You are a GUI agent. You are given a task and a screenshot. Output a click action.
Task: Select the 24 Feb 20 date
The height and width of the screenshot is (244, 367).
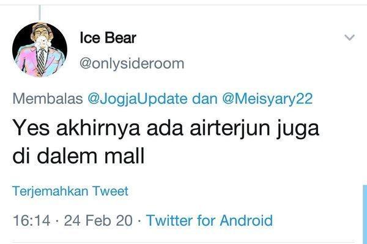pyautogui.click(x=98, y=220)
